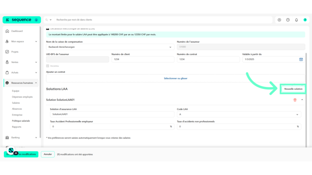Click the Mon espace person icon
312x175 pixels.
pos(7,42)
